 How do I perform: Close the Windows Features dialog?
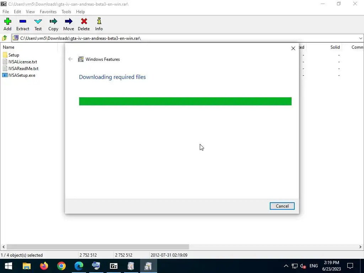coord(293,48)
